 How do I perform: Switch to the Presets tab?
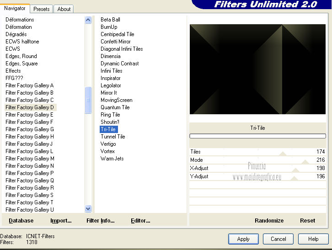coord(42,9)
